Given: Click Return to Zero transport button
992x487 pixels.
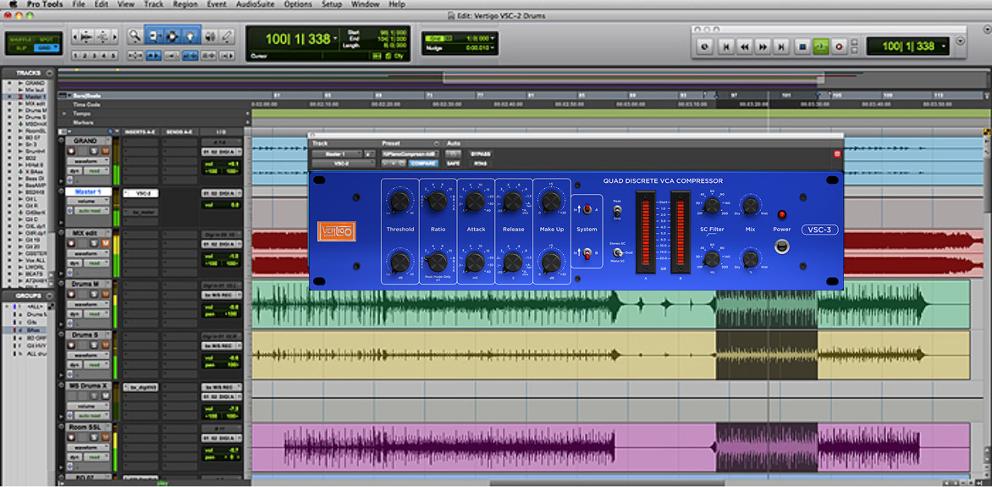Looking at the screenshot, I should tap(727, 47).
